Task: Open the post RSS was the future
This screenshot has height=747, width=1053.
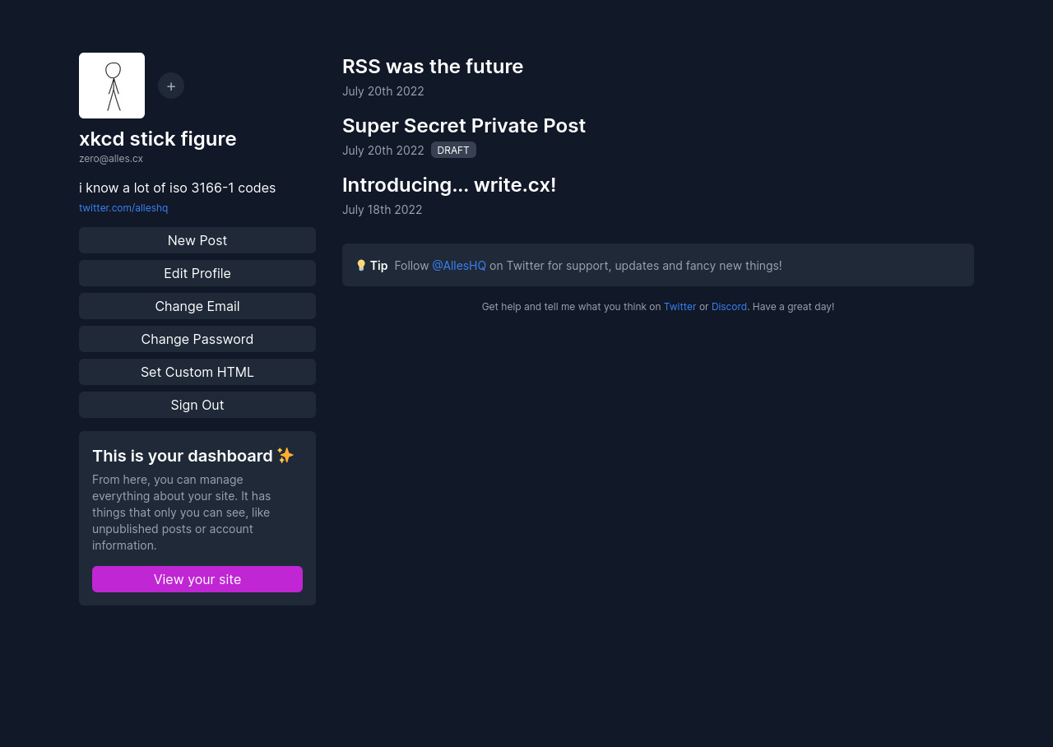Action: [433, 67]
